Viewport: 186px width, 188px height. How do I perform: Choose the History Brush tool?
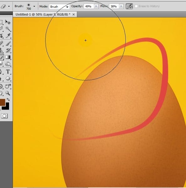[x=8, y=50]
